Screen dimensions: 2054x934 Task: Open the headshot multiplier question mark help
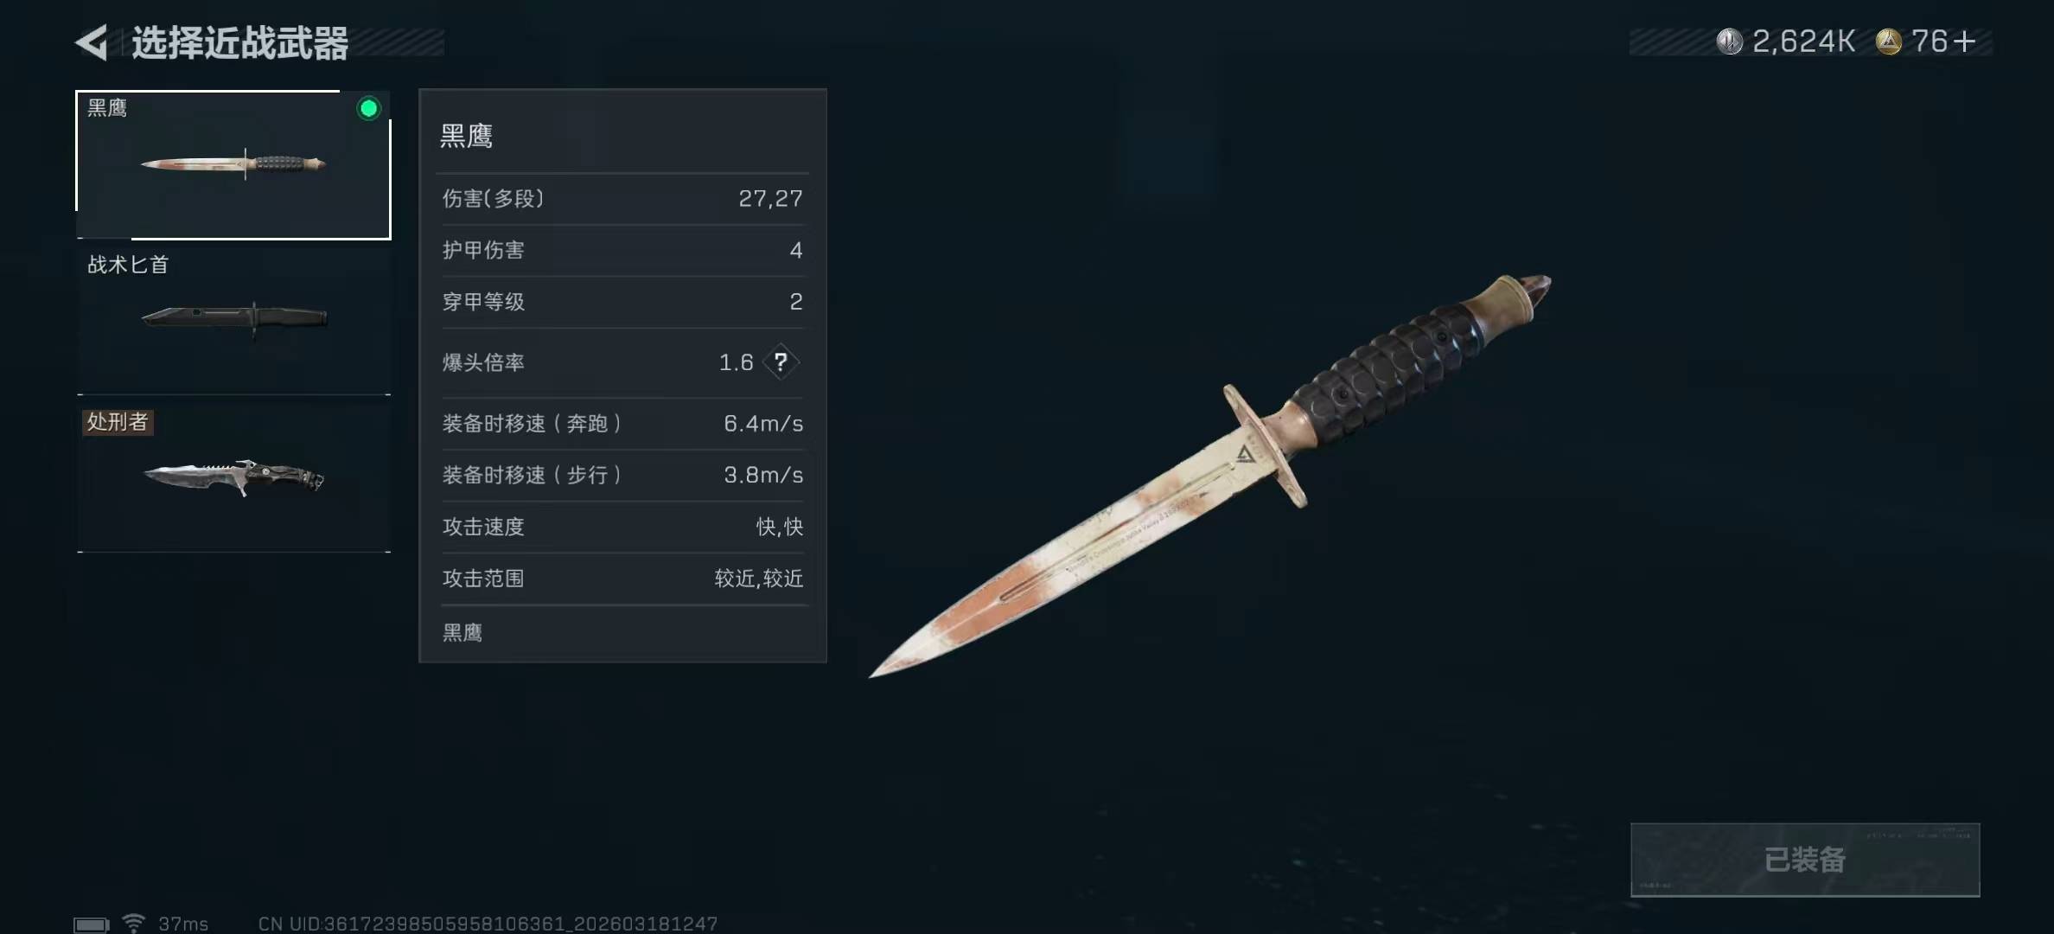click(x=781, y=362)
